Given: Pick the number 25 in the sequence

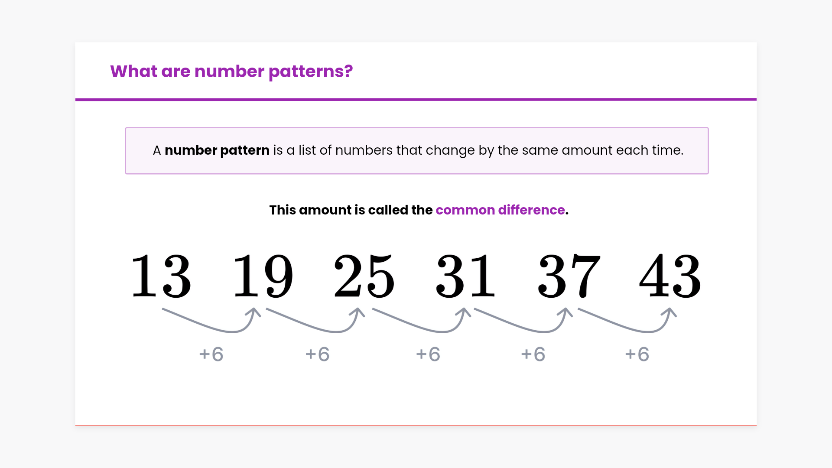Looking at the screenshot, I should [364, 276].
